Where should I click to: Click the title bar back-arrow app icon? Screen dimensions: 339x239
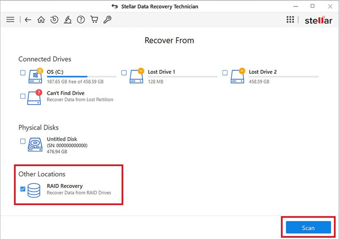pos(115,6)
